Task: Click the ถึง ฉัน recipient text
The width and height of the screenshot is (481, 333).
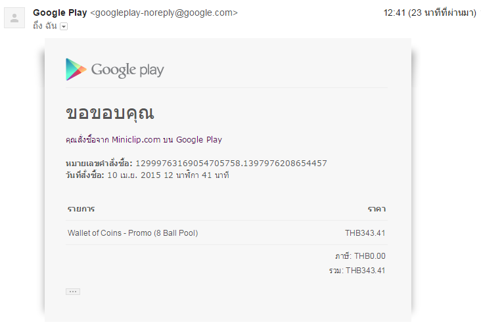Action: pos(45,26)
